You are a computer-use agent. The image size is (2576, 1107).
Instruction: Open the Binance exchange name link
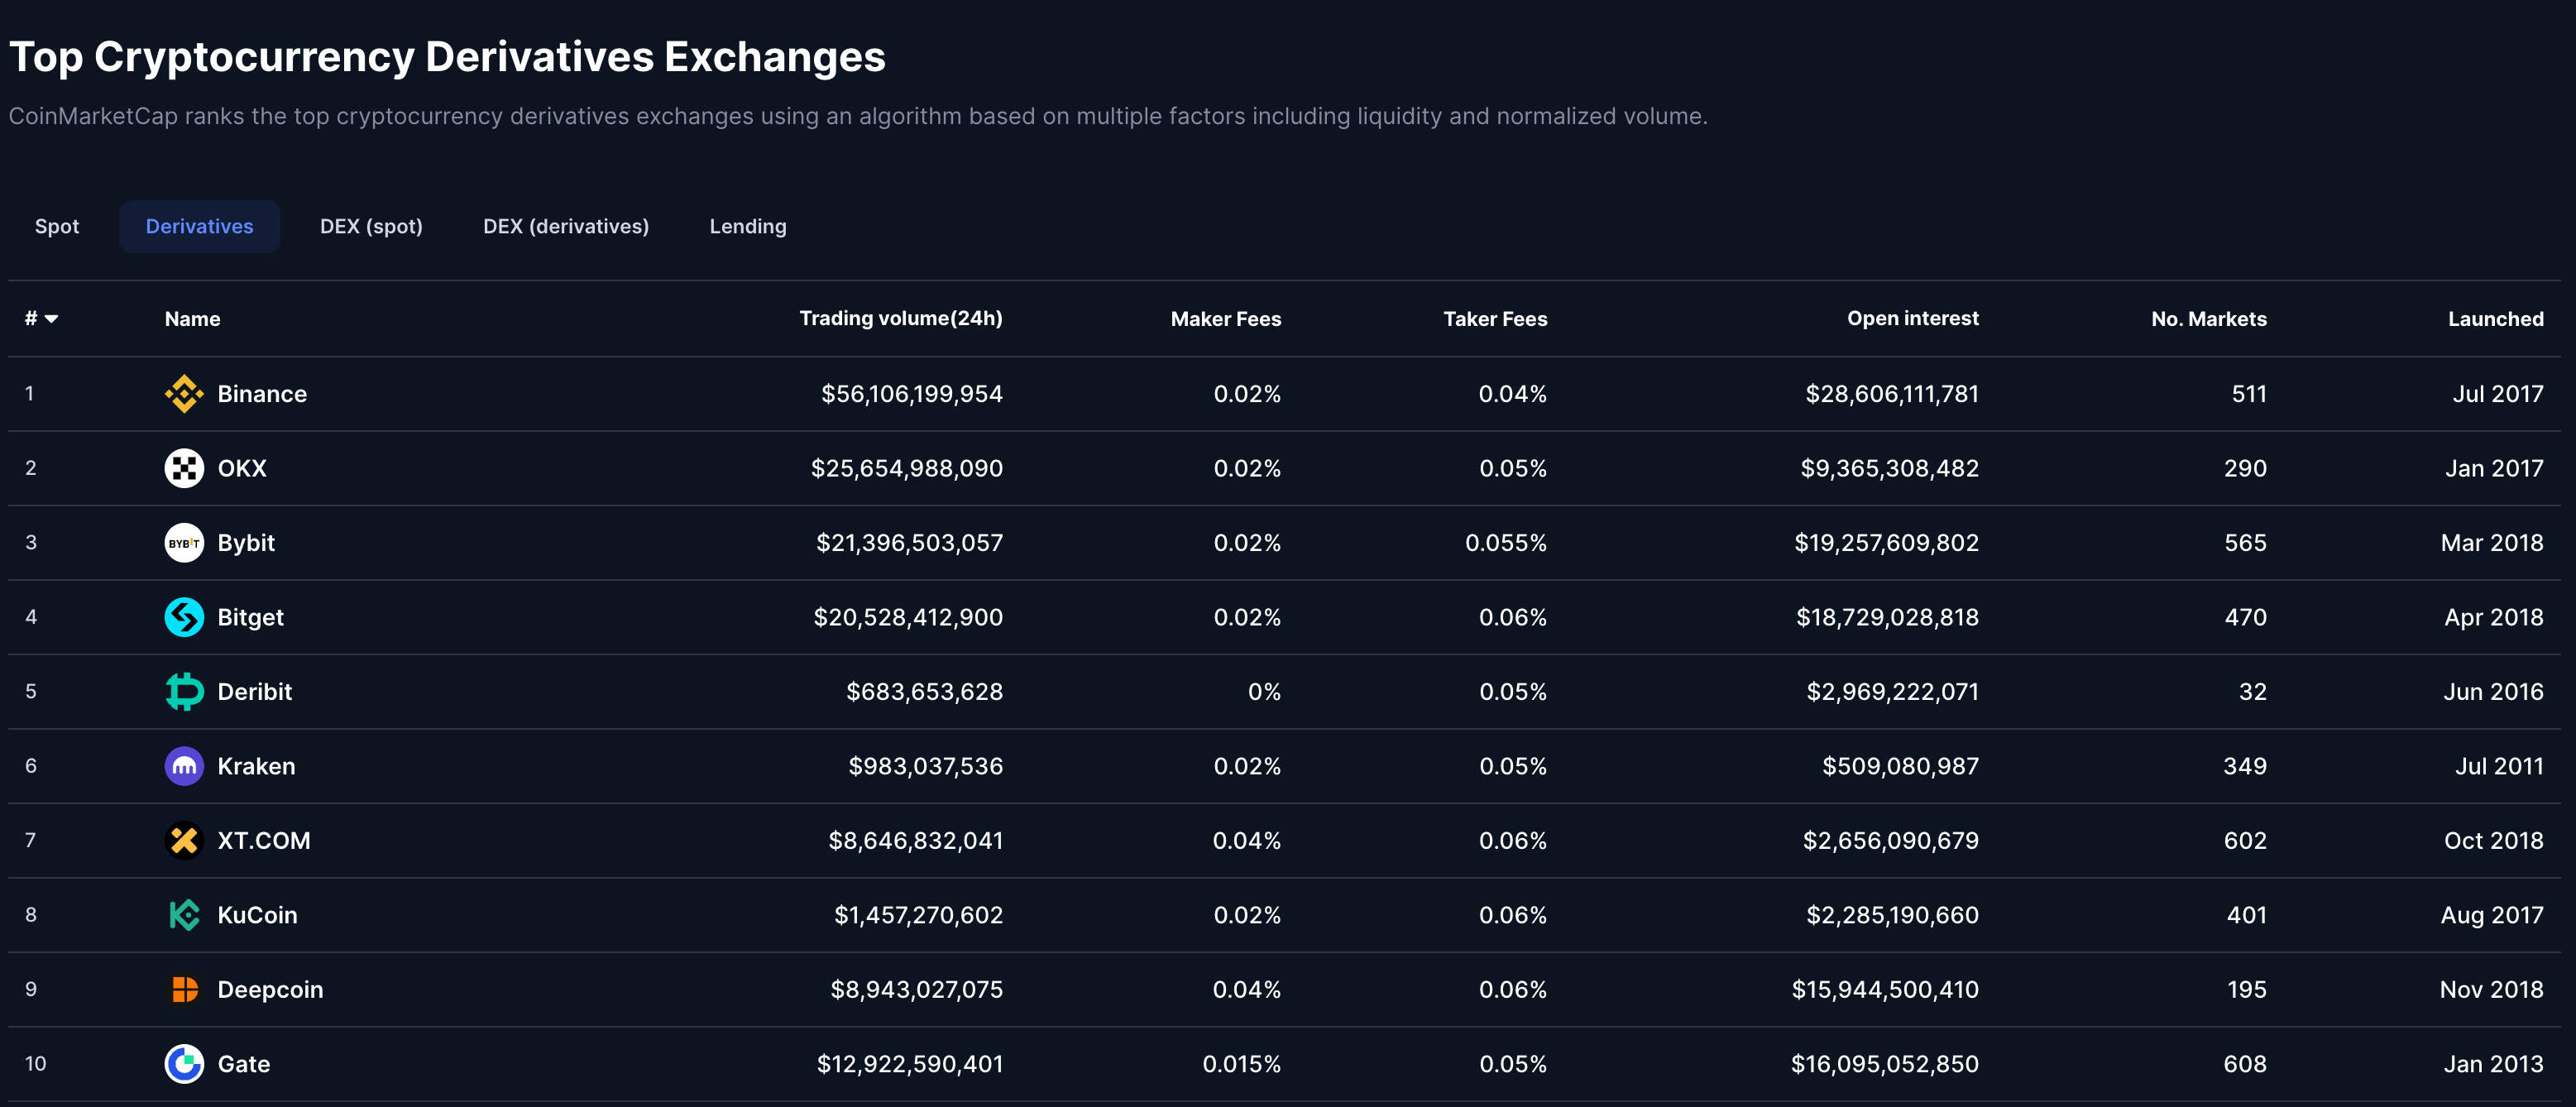[262, 394]
